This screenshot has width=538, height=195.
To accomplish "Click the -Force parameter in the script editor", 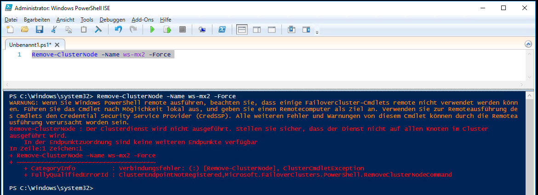I will pyautogui.click(x=160, y=55).
